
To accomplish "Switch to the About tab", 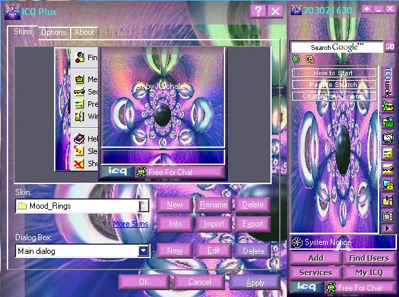I will point(84,32).
